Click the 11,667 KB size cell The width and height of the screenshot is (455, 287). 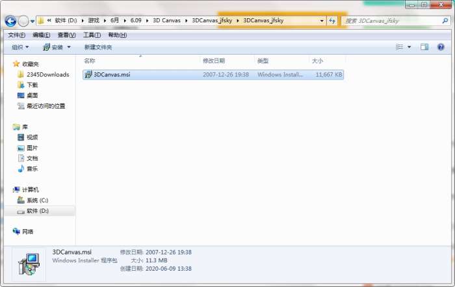coord(329,75)
